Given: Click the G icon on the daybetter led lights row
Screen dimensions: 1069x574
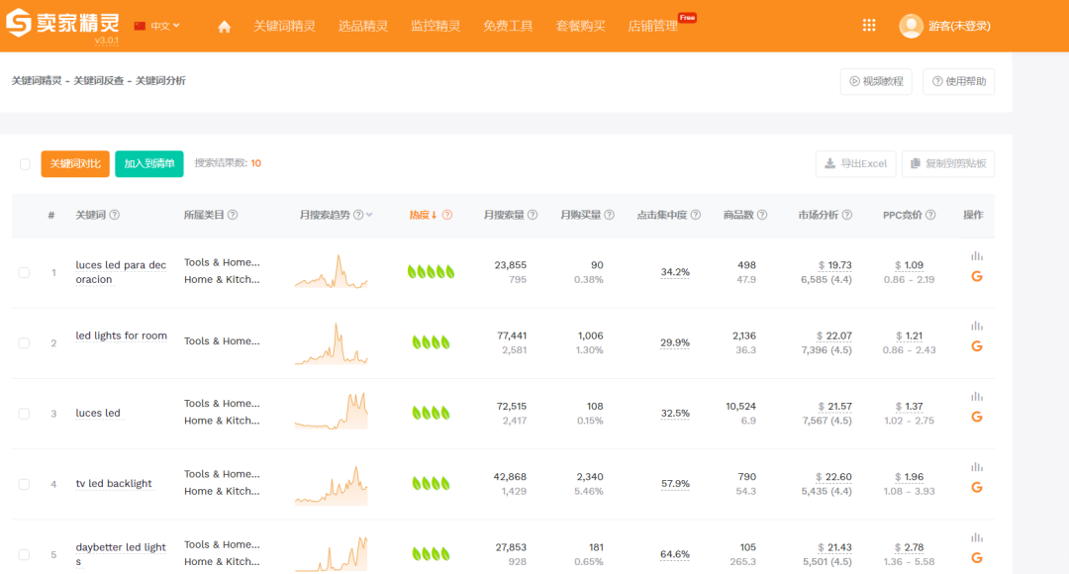Looking at the screenshot, I should point(976,556).
